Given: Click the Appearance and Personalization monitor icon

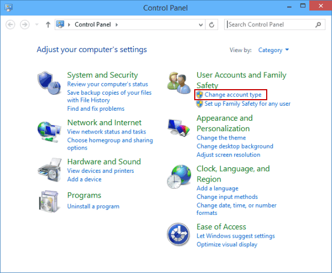Looking at the screenshot, I should tap(179, 127).
